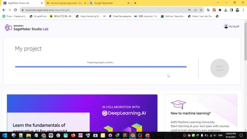The width and height of the screenshot is (247, 139).
Task: Open the Chrome profile avatar
Action: point(237,10)
